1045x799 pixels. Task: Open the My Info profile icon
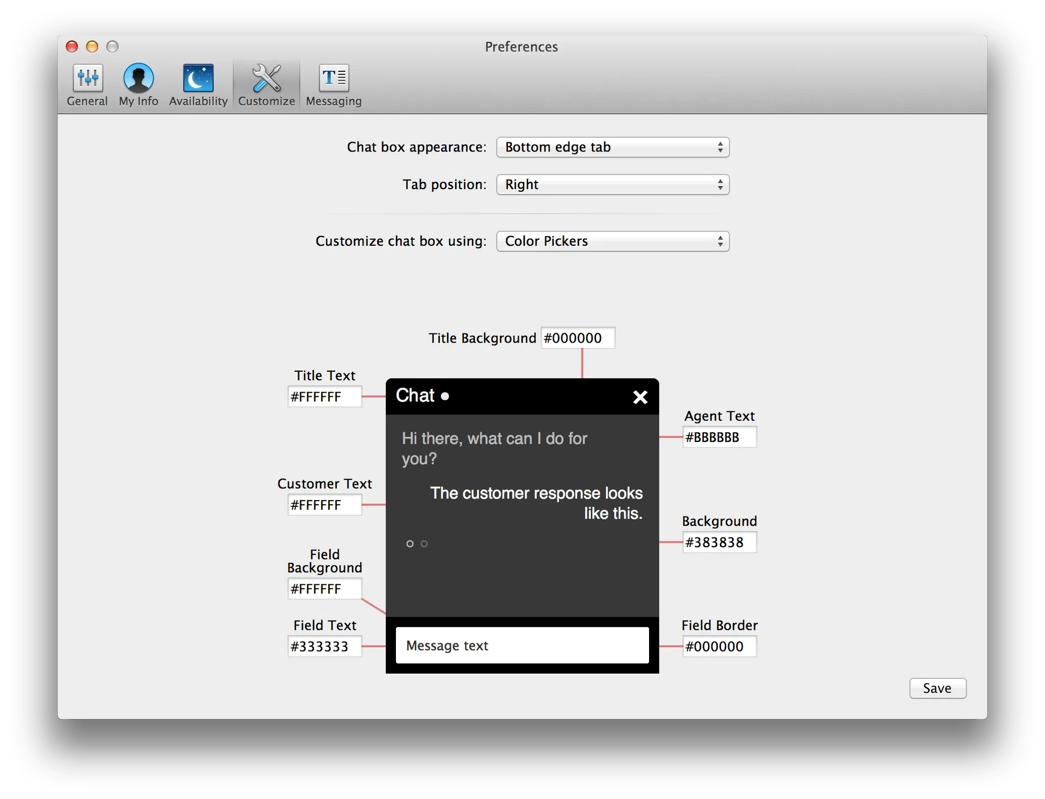[x=138, y=79]
